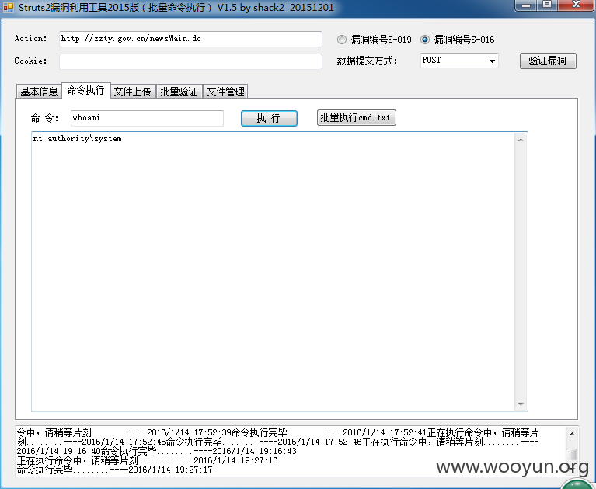Switch to the 命令执行 tab
Image resolution: width=596 pixels, height=489 pixels.
pyautogui.click(x=86, y=90)
